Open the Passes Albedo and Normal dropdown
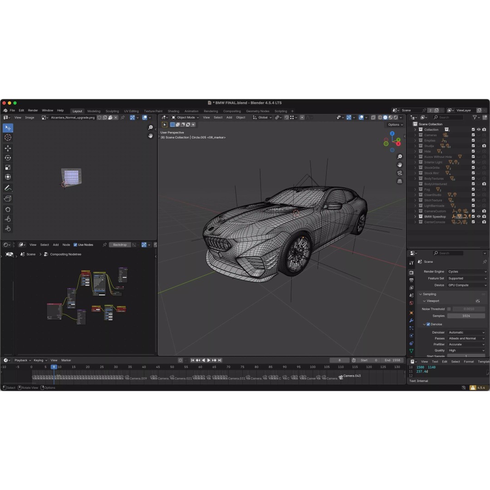Image resolution: width=490 pixels, height=490 pixels. click(x=466, y=338)
